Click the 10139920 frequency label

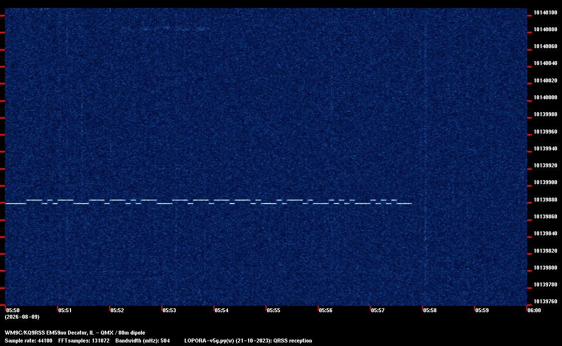[546, 165]
